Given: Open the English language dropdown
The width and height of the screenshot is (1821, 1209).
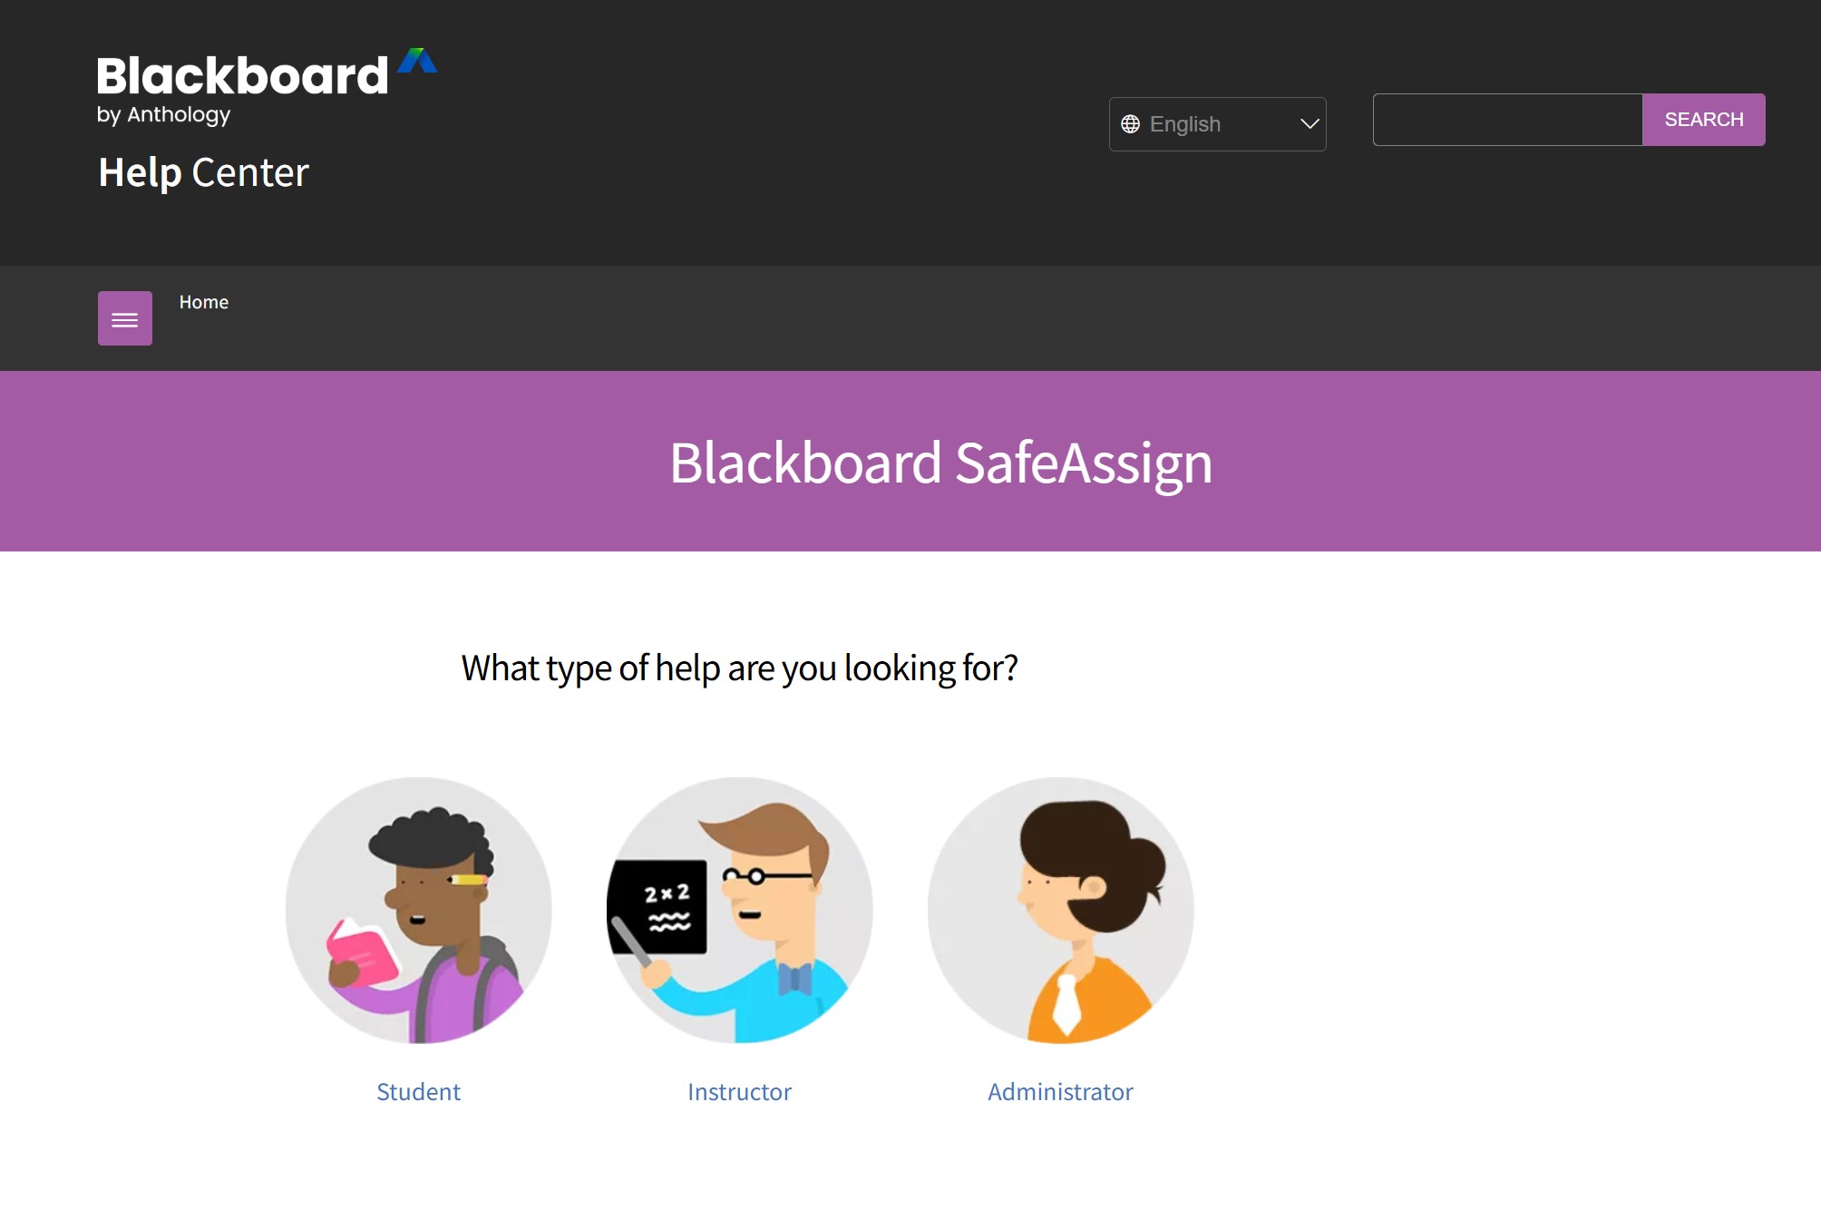Looking at the screenshot, I should 1217,123.
